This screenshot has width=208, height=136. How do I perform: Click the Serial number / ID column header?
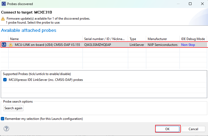tap(105, 39)
